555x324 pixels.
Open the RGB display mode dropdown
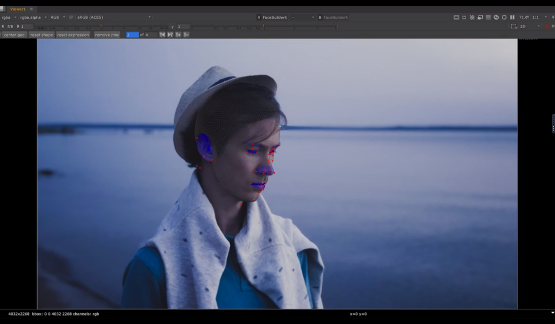57,17
